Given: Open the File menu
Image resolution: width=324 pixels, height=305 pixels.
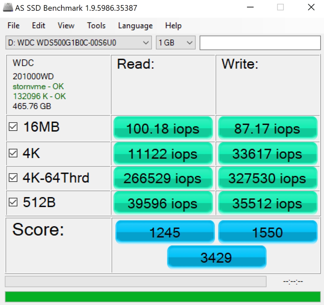Looking at the screenshot, I should click(x=14, y=26).
